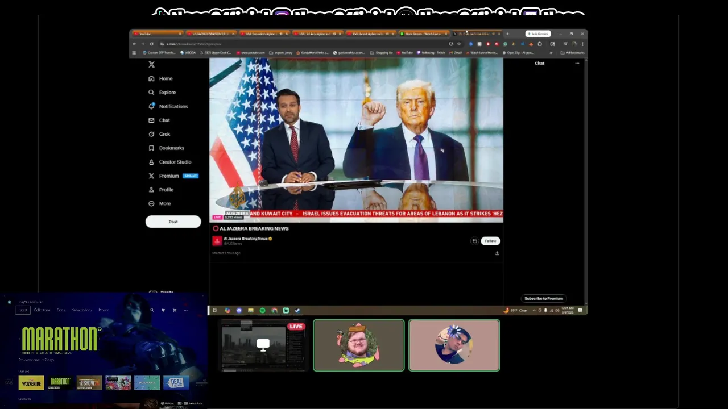Screen dimensions: 728x409
Task: Open File Explorer from the taskbar
Action: (250, 311)
